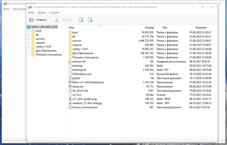This screenshot has width=227, height=145.
Task: Click the boot folder icon in file list
Action: (70, 32)
